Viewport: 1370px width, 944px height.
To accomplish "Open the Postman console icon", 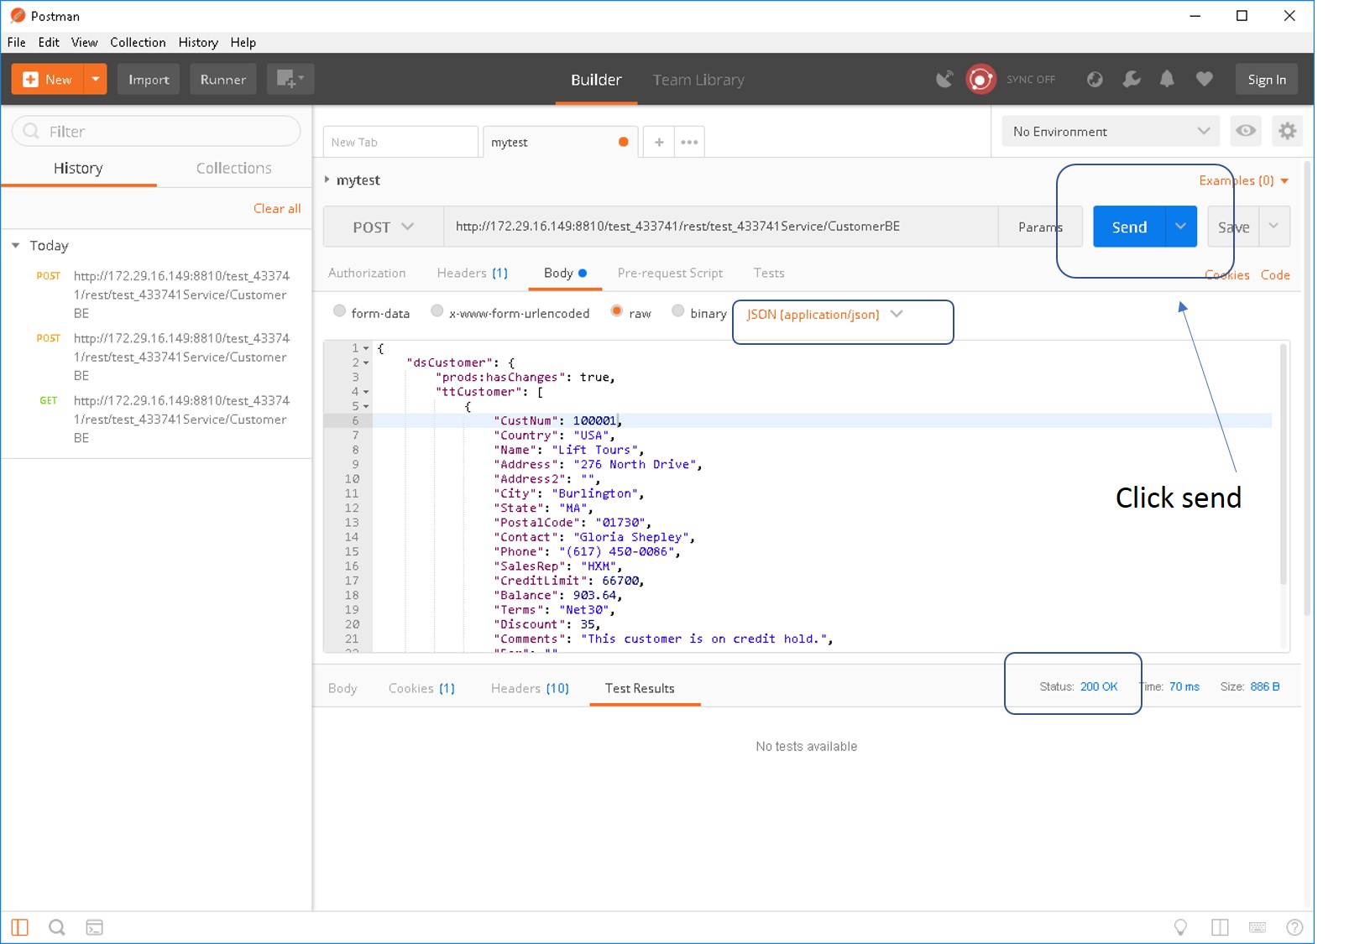I will pos(95,927).
